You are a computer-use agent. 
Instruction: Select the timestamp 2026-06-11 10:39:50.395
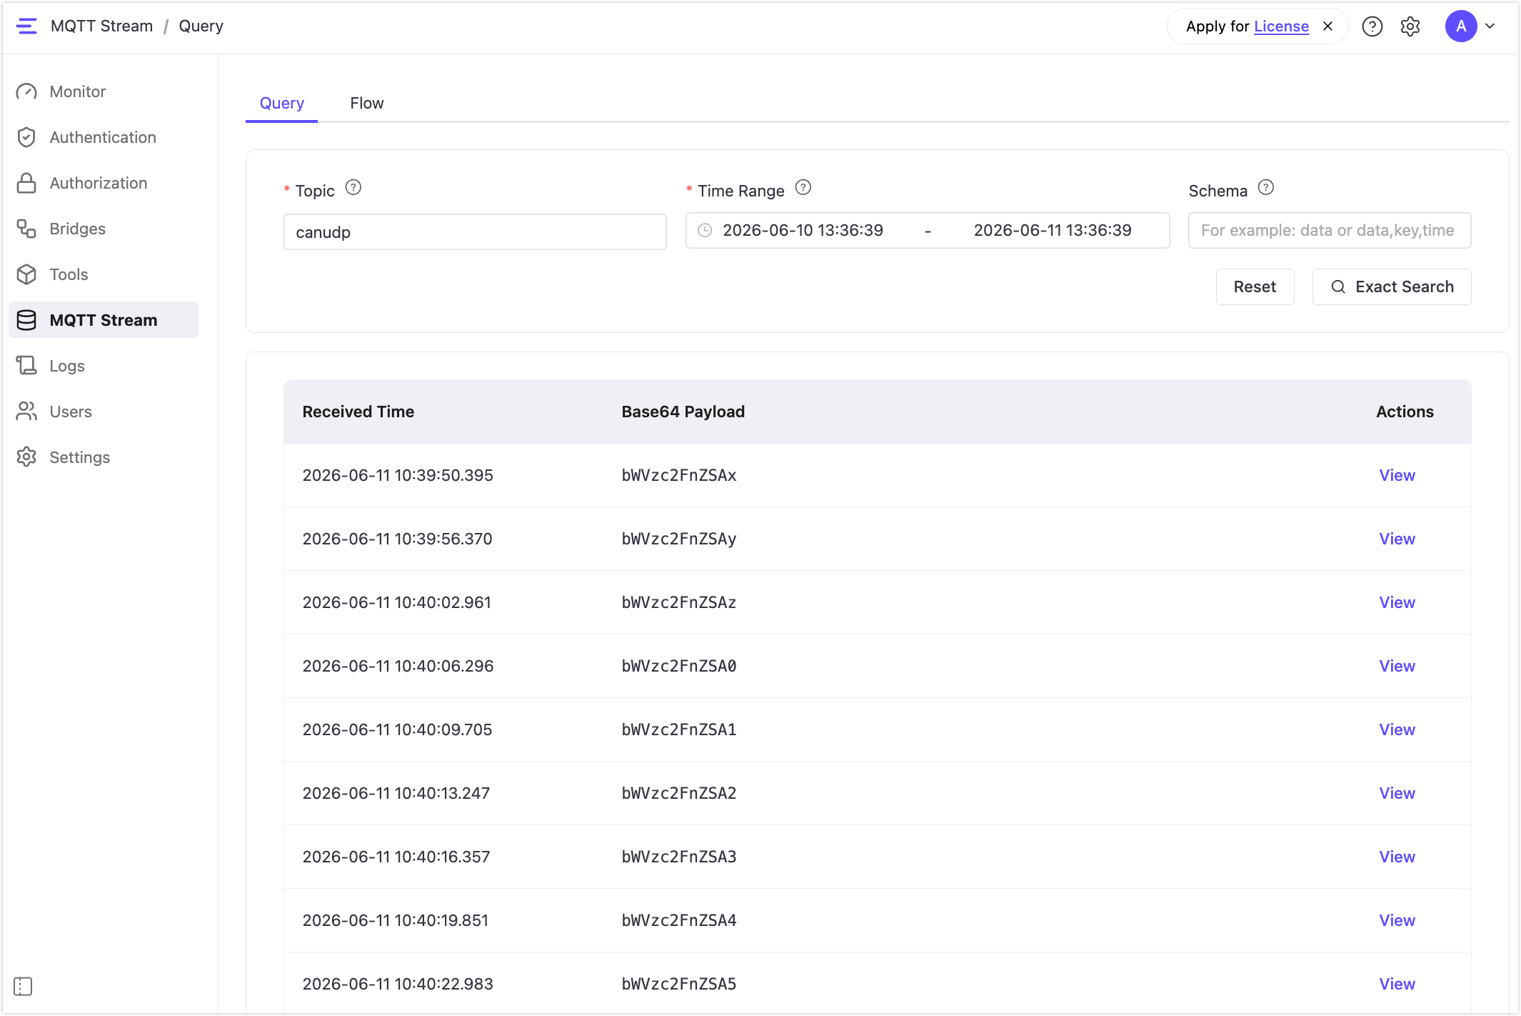coord(398,475)
